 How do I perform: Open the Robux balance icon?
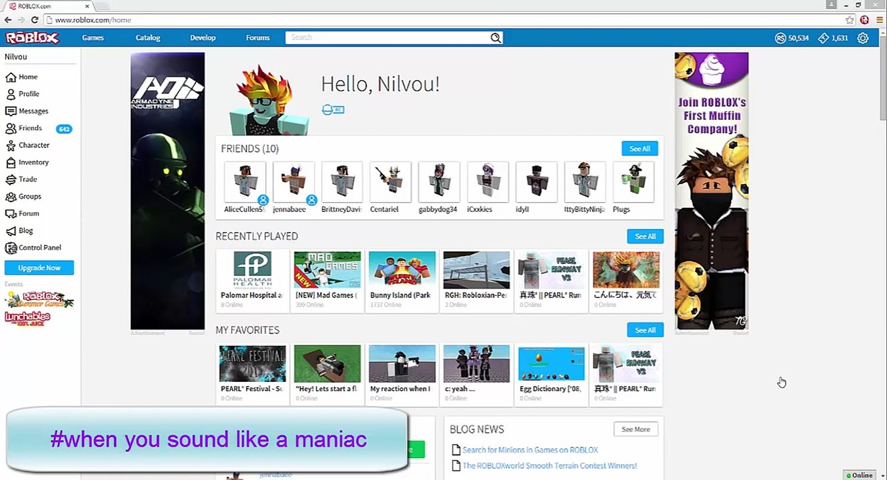[x=780, y=38]
